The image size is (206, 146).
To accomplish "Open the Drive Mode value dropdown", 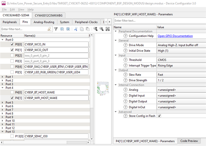I will tap(181, 45).
